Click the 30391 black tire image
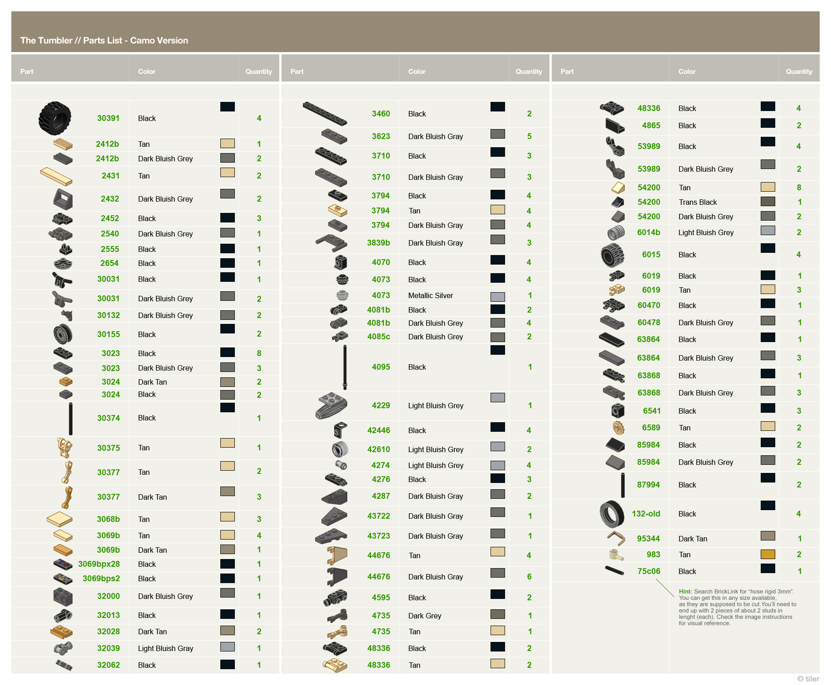The width and height of the screenshot is (831, 685). (x=55, y=118)
